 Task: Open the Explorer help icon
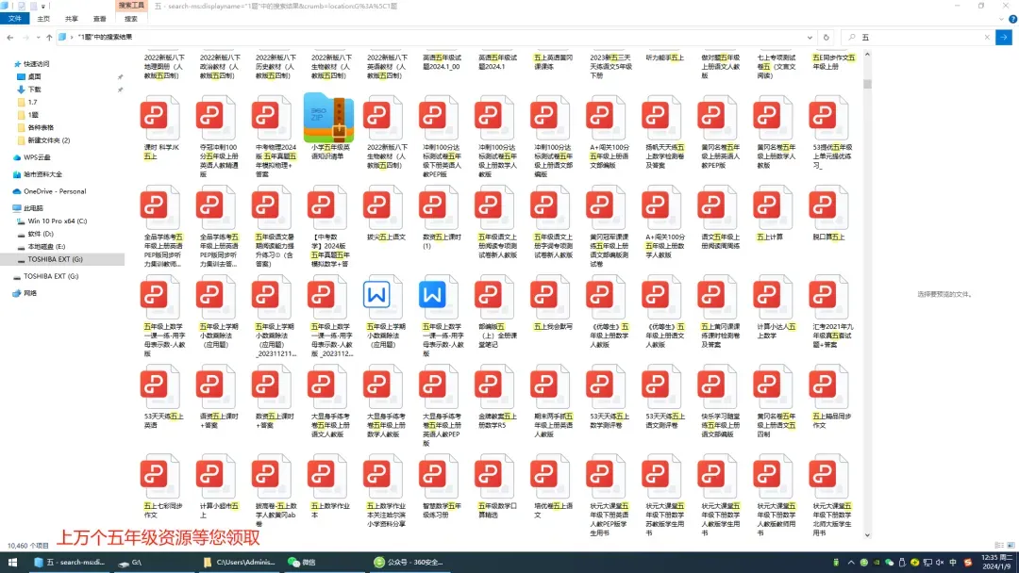coord(1012,19)
